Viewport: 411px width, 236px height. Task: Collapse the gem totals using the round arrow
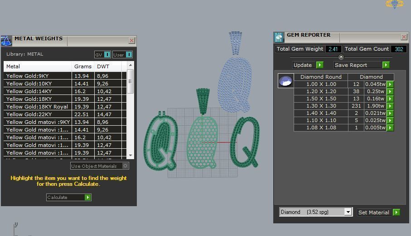[341, 57]
